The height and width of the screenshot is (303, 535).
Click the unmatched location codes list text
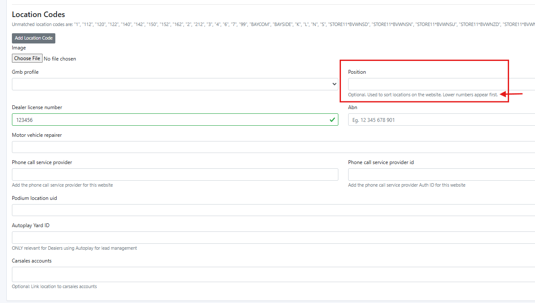tap(273, 25)
